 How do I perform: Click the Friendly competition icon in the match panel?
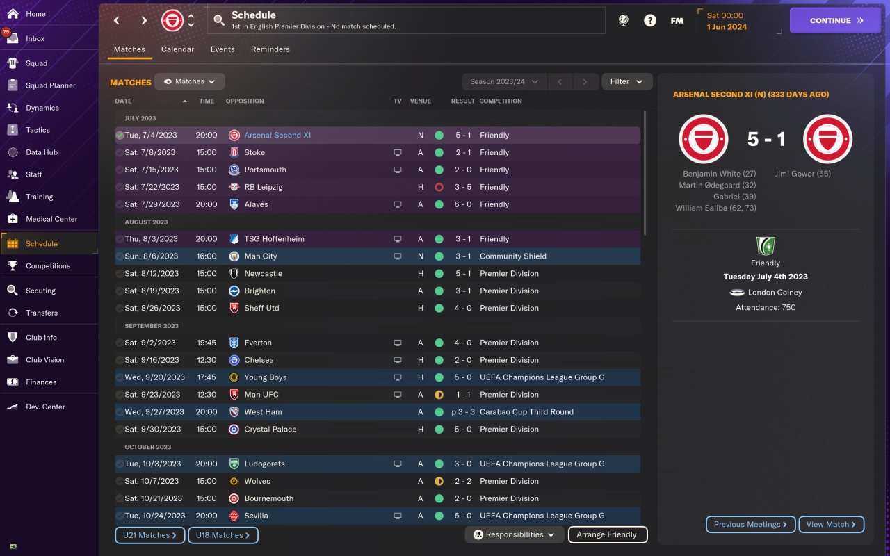[766, 245]
